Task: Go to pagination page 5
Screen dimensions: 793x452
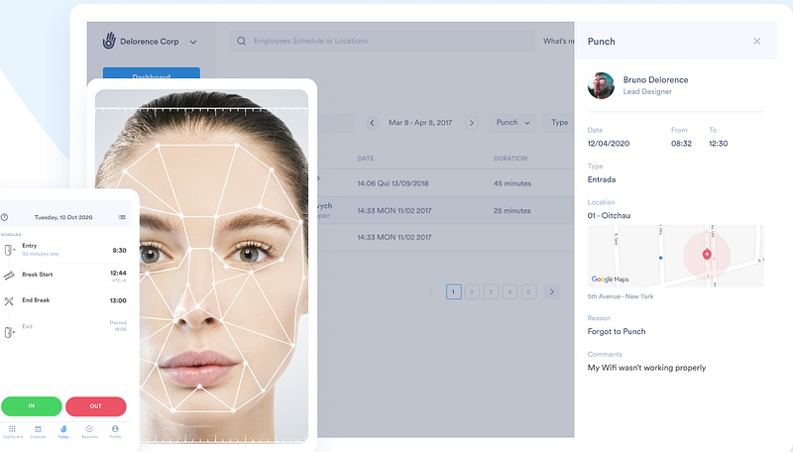Action: pyautogui.click(x=528, y=291)
